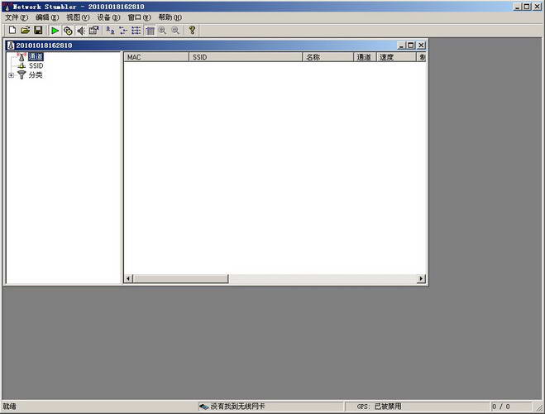Viewport: 545px width, 414px height.
Task: Minimize the 20101018162810 child window
Action: [x=401, y=46]
